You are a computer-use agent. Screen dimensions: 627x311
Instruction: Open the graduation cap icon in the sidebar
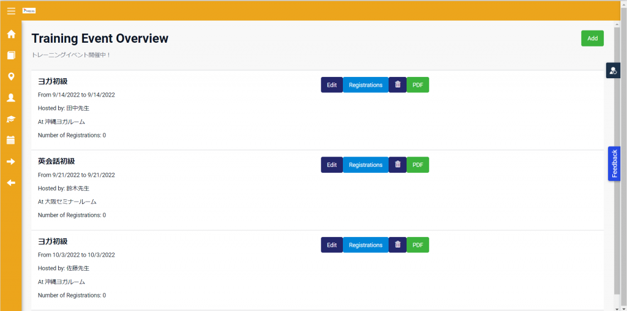[x=11, y=119]
